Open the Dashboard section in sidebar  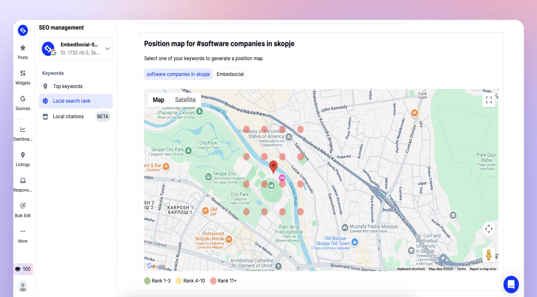point(23,134)
